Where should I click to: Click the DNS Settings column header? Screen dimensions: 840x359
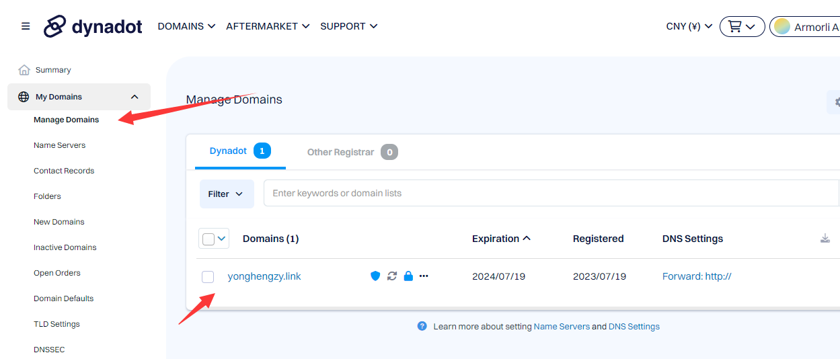[x=693, y=239]
